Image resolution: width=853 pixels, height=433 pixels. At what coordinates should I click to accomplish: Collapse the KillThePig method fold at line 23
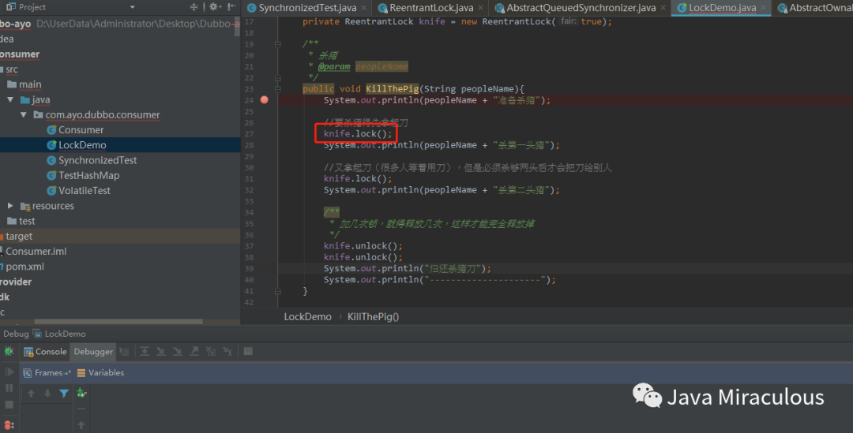click(278, 88)
